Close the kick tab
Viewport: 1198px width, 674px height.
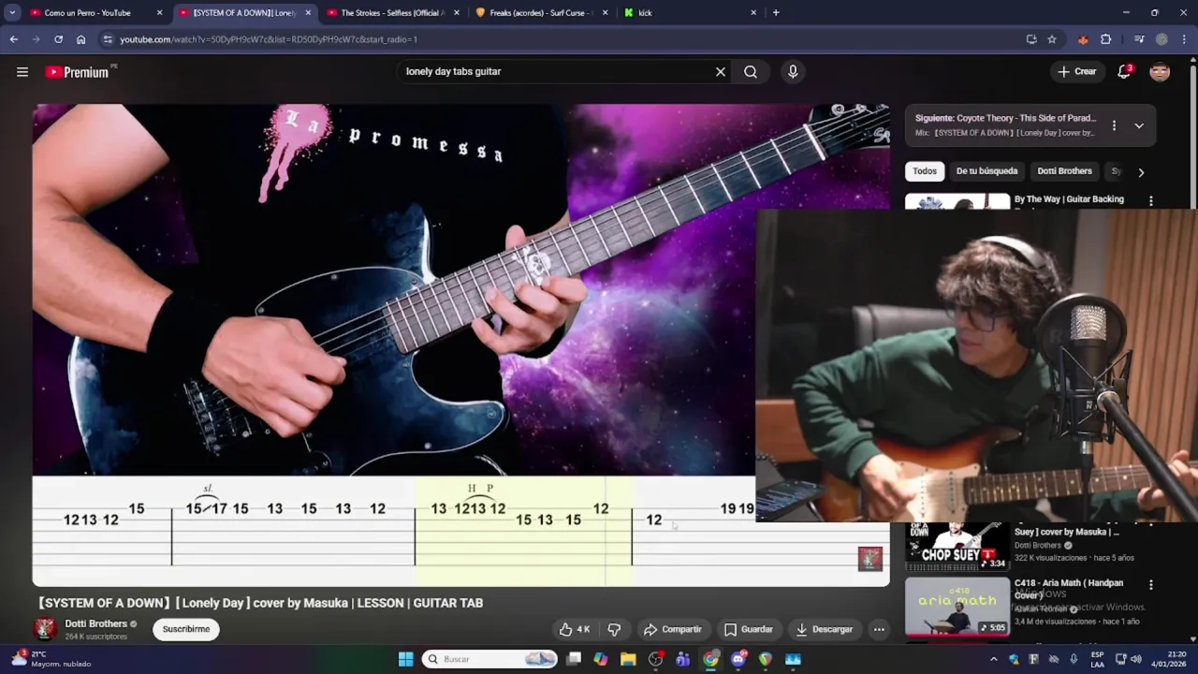click(753, 13)
